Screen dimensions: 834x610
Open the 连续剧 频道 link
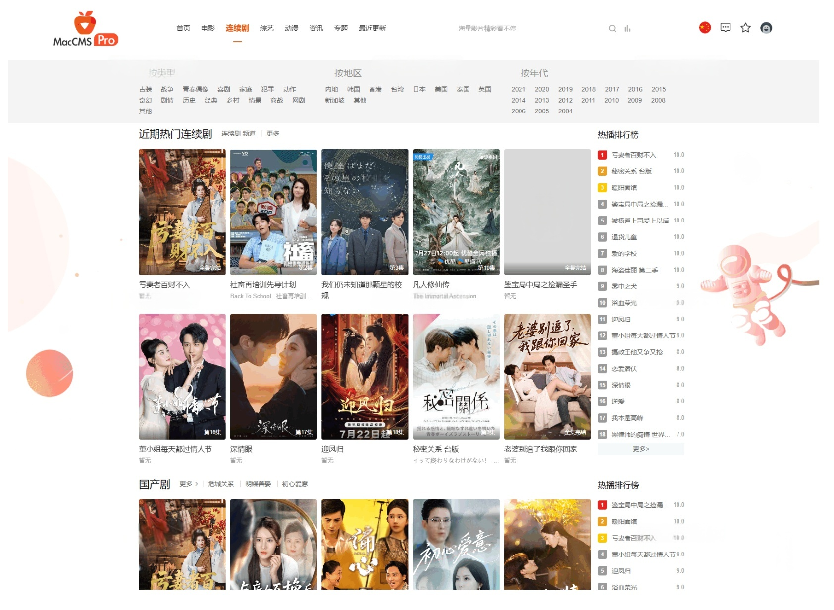(x=239, y=133)
